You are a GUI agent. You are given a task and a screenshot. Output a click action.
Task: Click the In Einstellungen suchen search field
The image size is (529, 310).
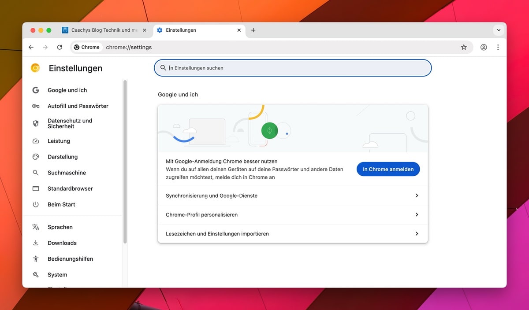click(293, 68)
